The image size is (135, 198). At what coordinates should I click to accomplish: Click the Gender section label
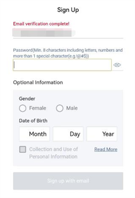[27, 99]
